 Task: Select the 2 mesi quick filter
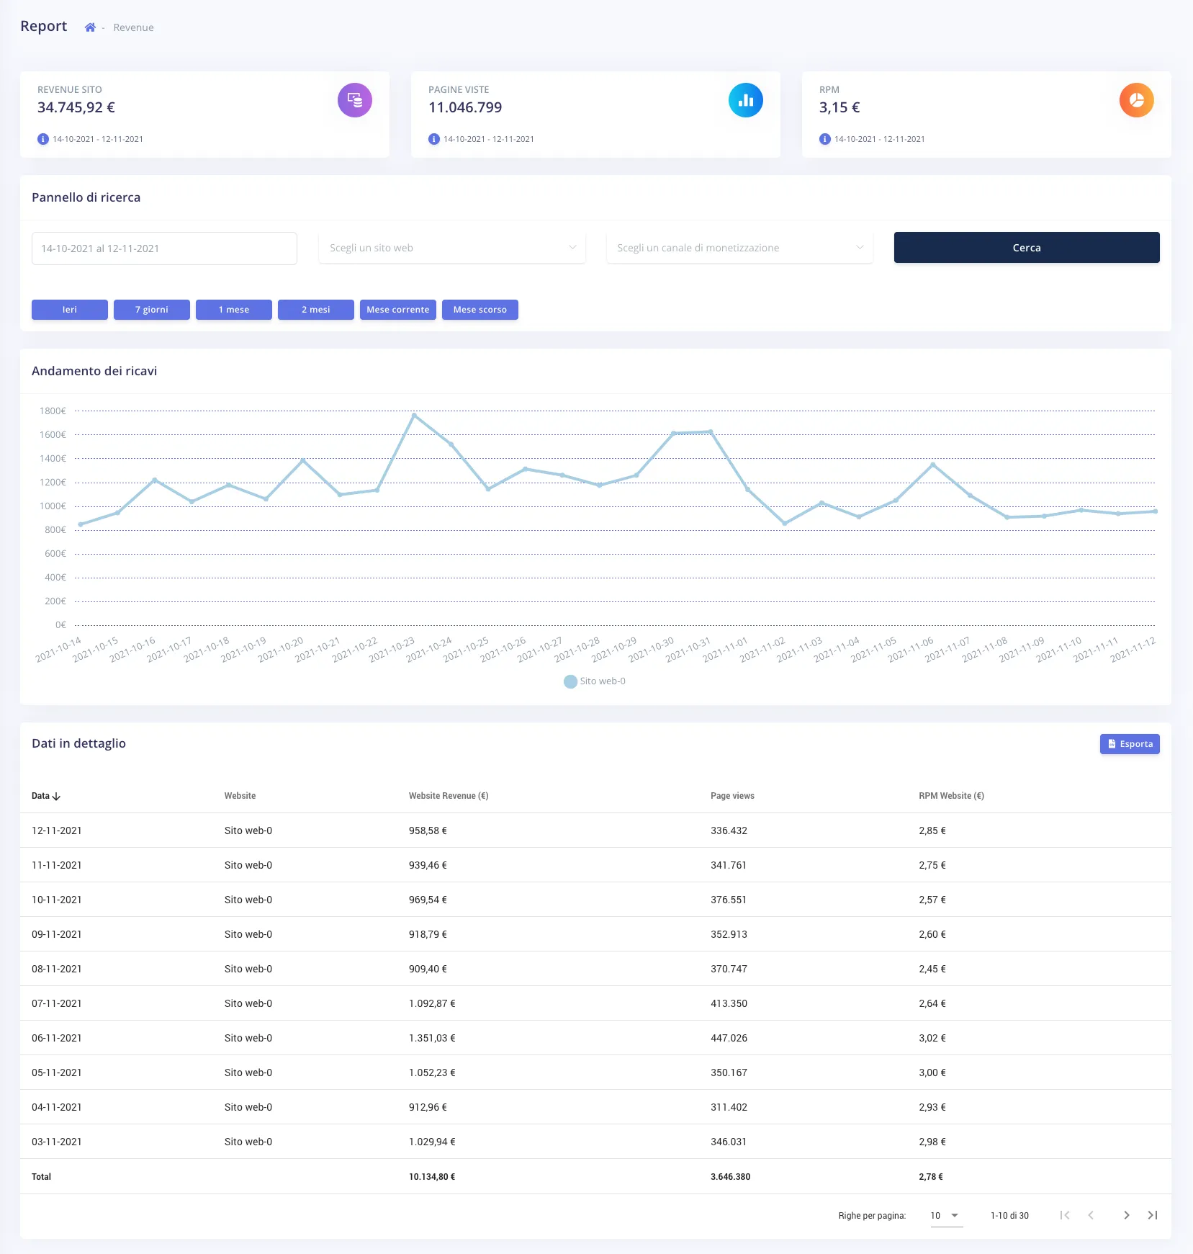click(316, 310)
